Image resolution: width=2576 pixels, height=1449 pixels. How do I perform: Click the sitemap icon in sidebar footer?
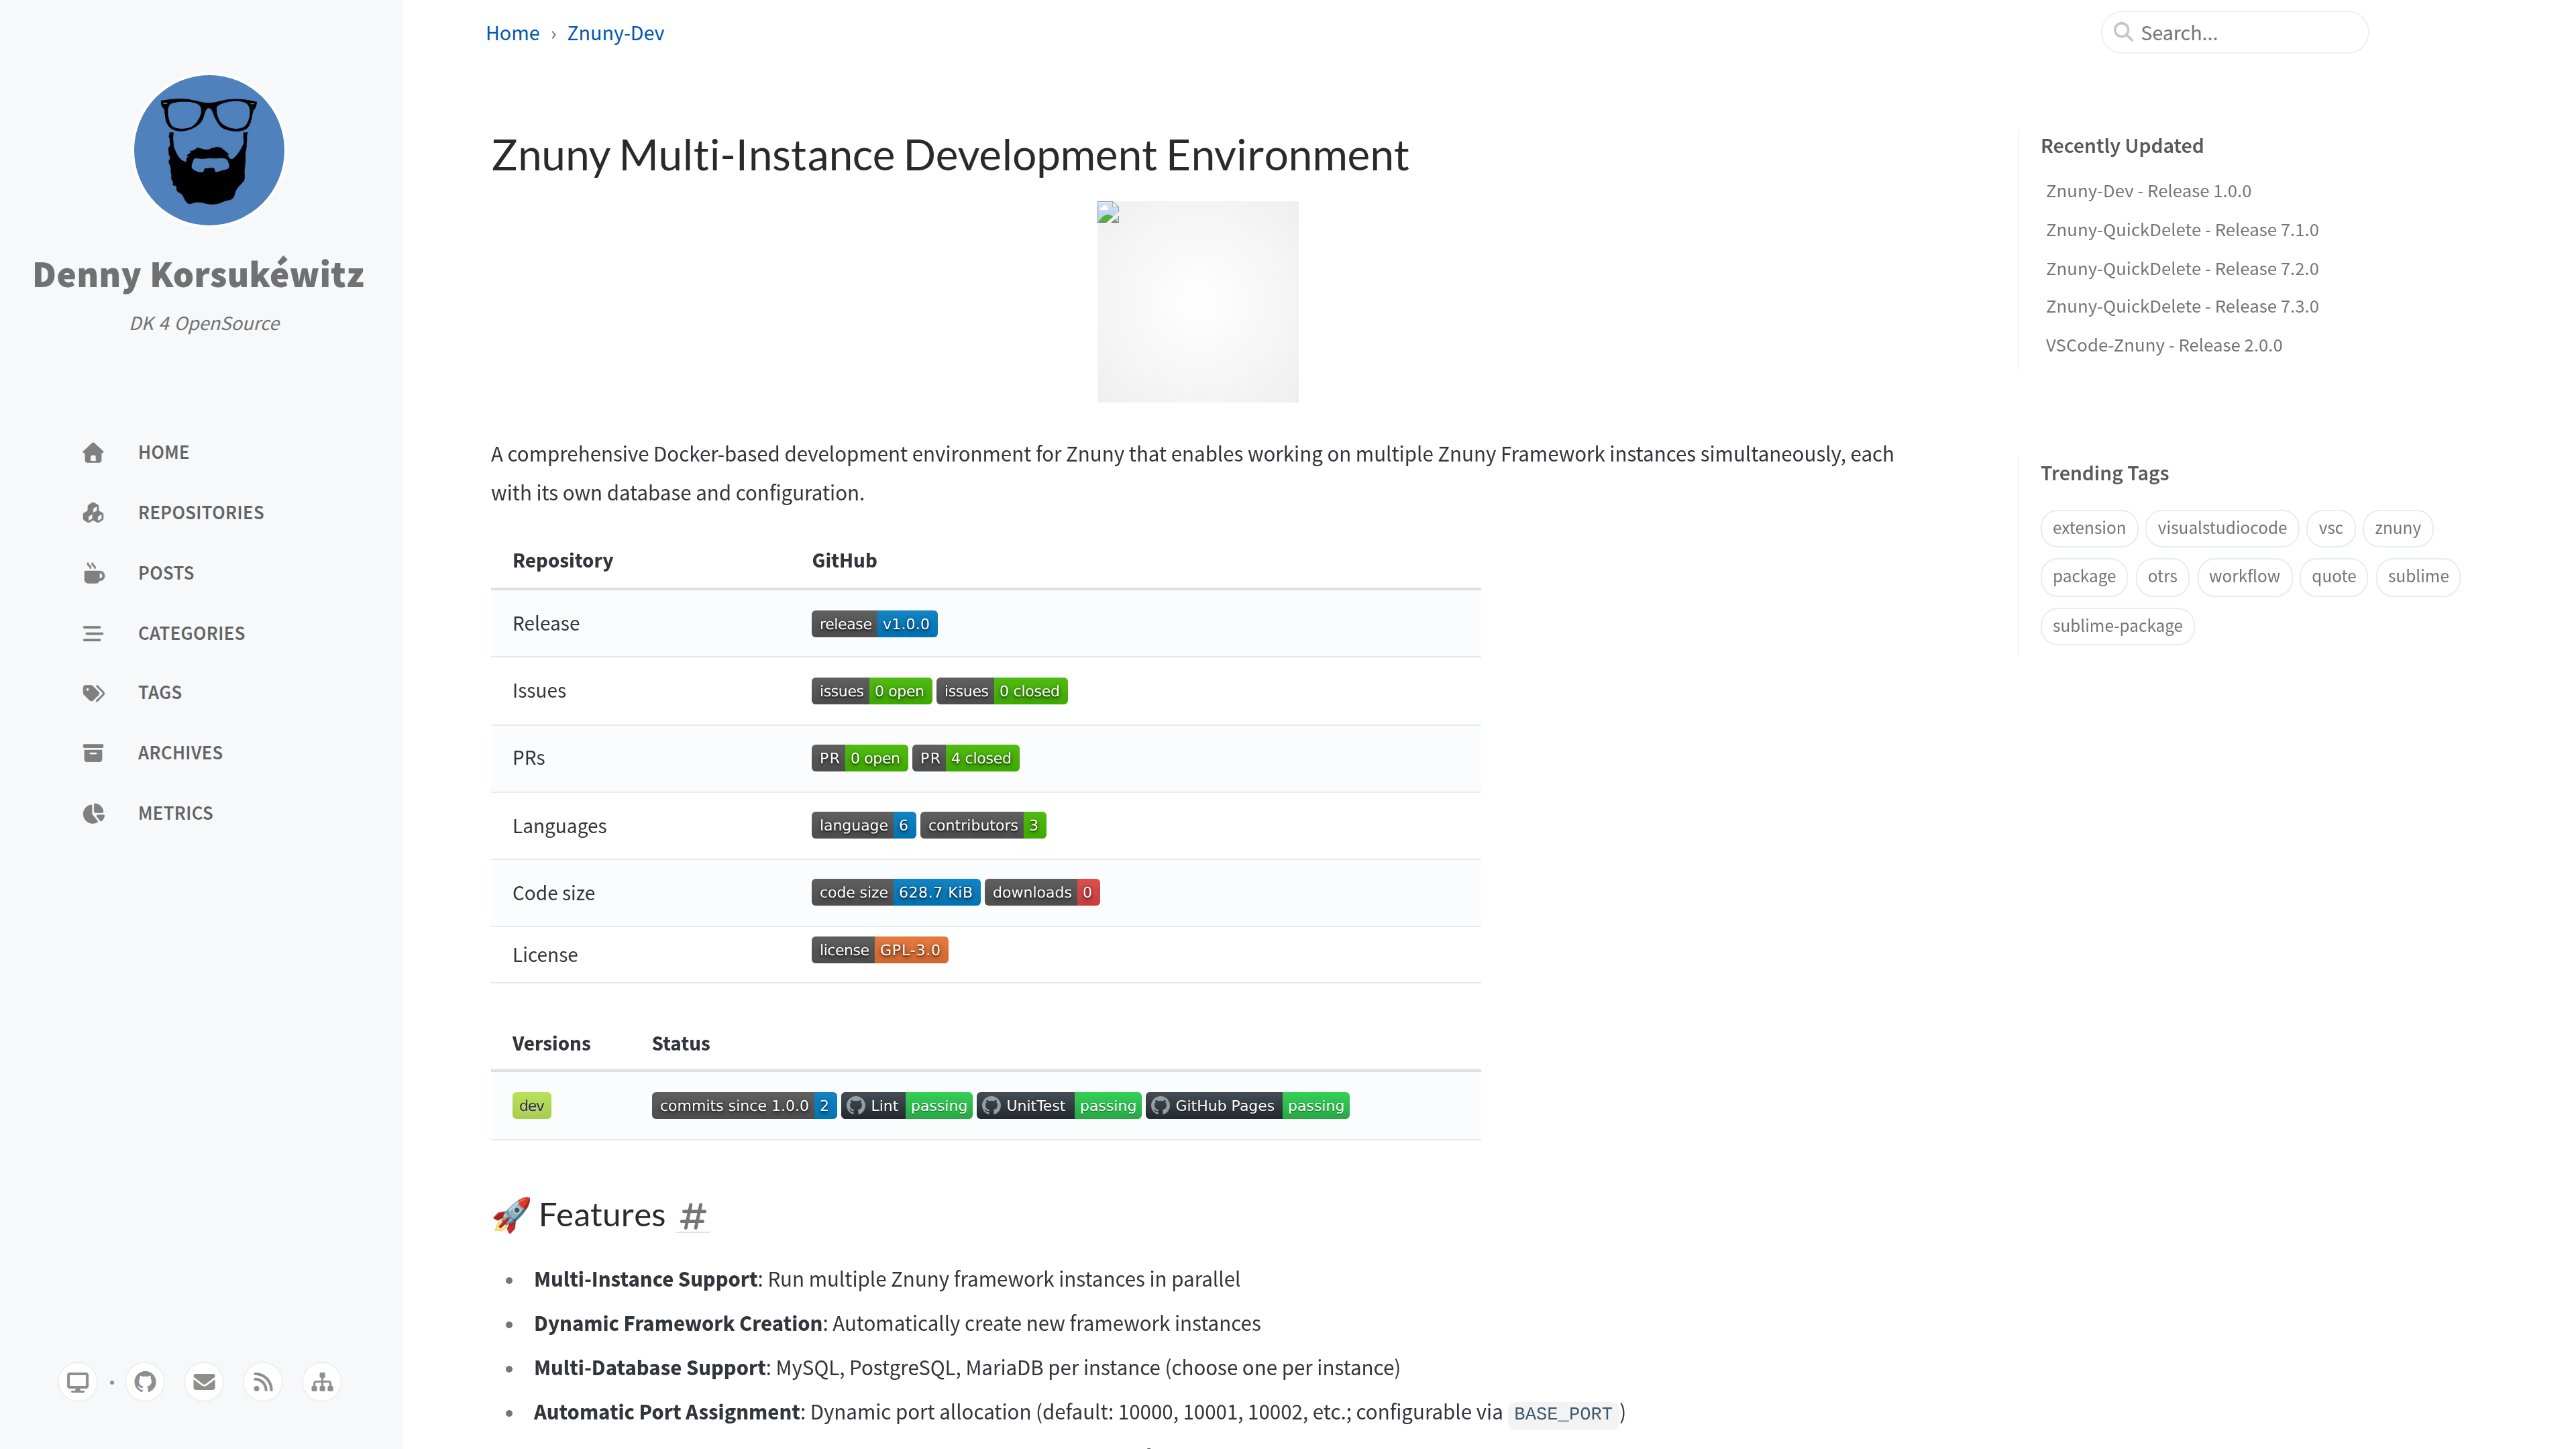tap(322, 1382)
